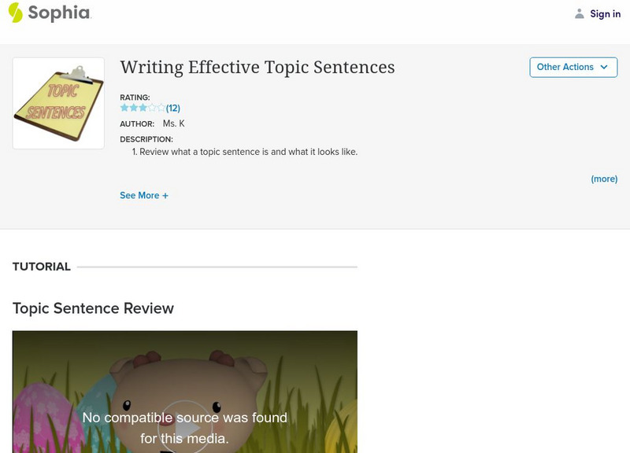Screen dimensions: 630x453
Task: Expand the description with the (more) link
Action: pos(604,179)
